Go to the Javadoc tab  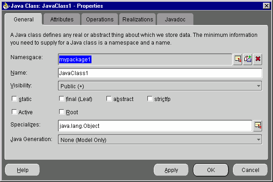point(175,19)
